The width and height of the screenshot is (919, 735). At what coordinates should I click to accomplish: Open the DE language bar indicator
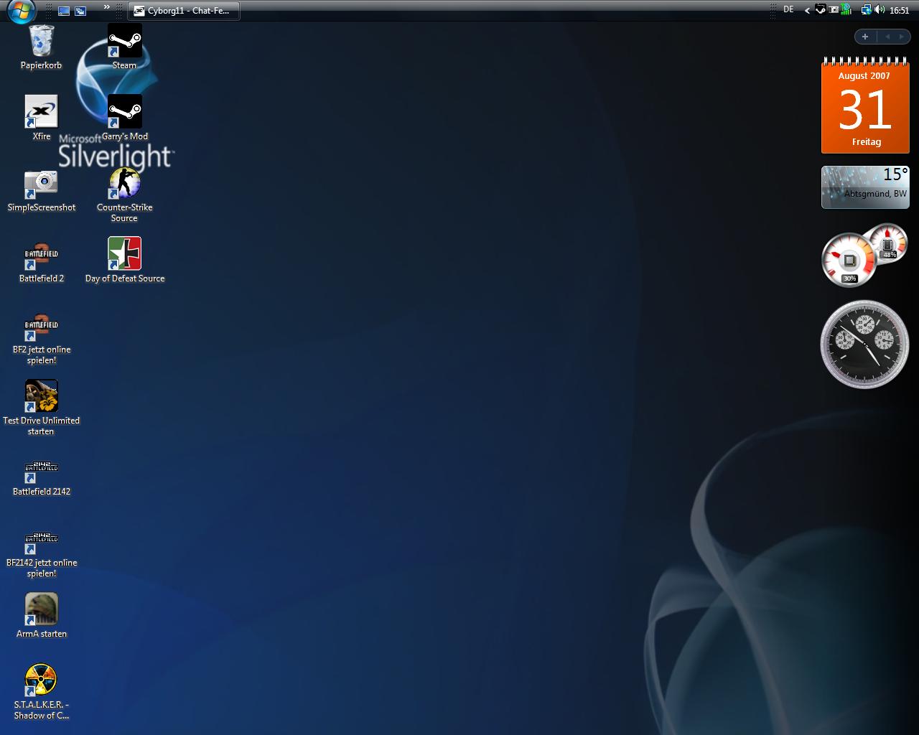coord(788,10)
